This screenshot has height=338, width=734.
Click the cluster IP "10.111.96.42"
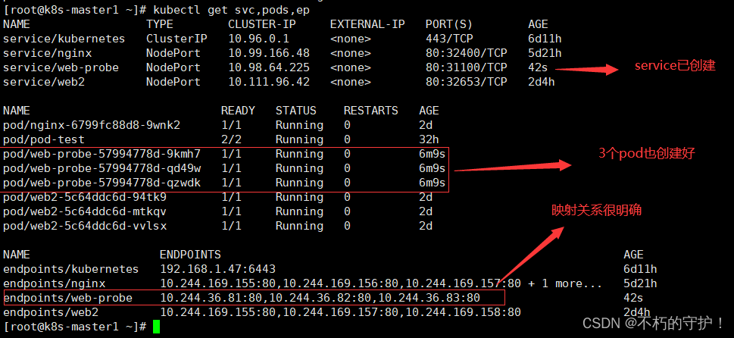coord(269,82)
